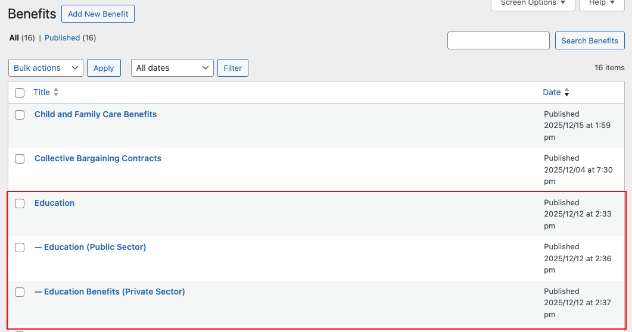Tick the Education (Public Sector) checkbox
The height and width of the screenshot is (332, 632).
pyautogui.click(x=20, y=248)
